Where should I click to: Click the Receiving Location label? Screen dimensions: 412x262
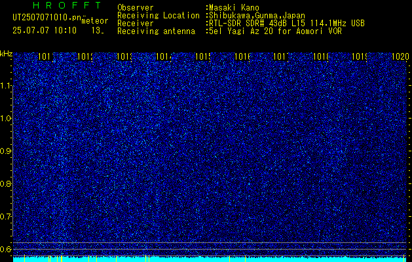coord(159,16)
